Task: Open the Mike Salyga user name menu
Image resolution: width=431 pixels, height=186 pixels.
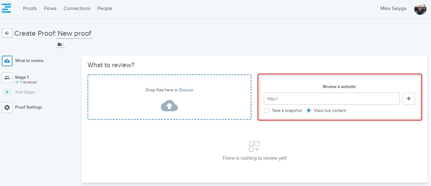Action: click(x=393, y=8)
